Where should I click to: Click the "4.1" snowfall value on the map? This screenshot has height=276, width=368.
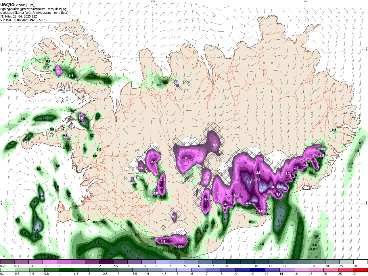click(254, 201)
